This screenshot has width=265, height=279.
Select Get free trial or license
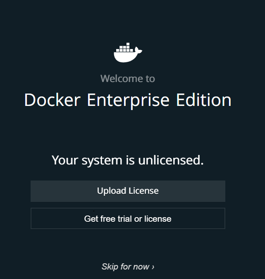point(128,218)
